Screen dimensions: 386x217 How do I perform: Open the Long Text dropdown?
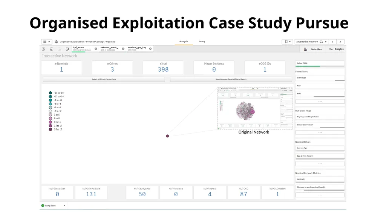pos(54,206)
